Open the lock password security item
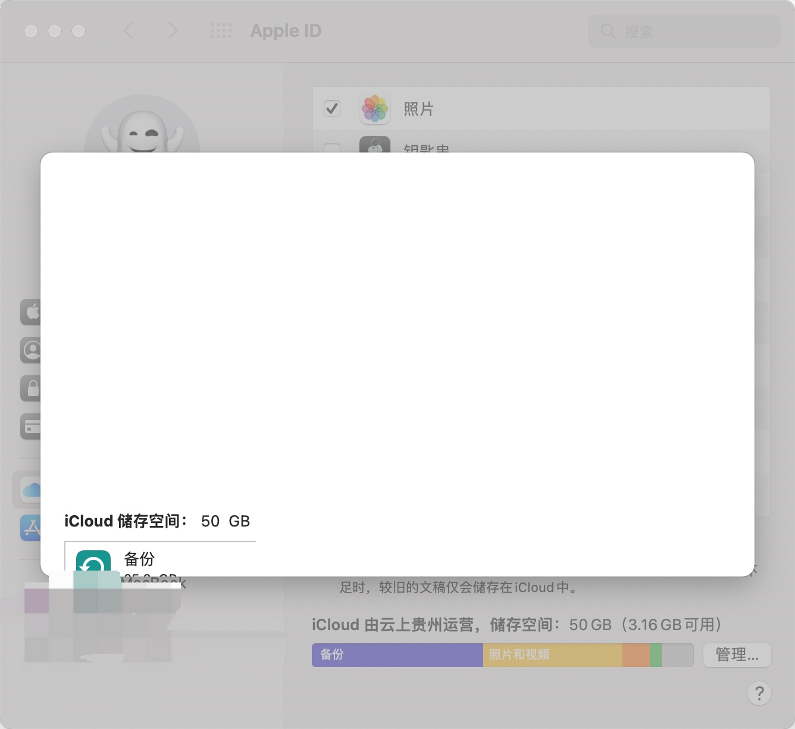Image resolution: width=795 pixels, height=729 pixels. 30,388
